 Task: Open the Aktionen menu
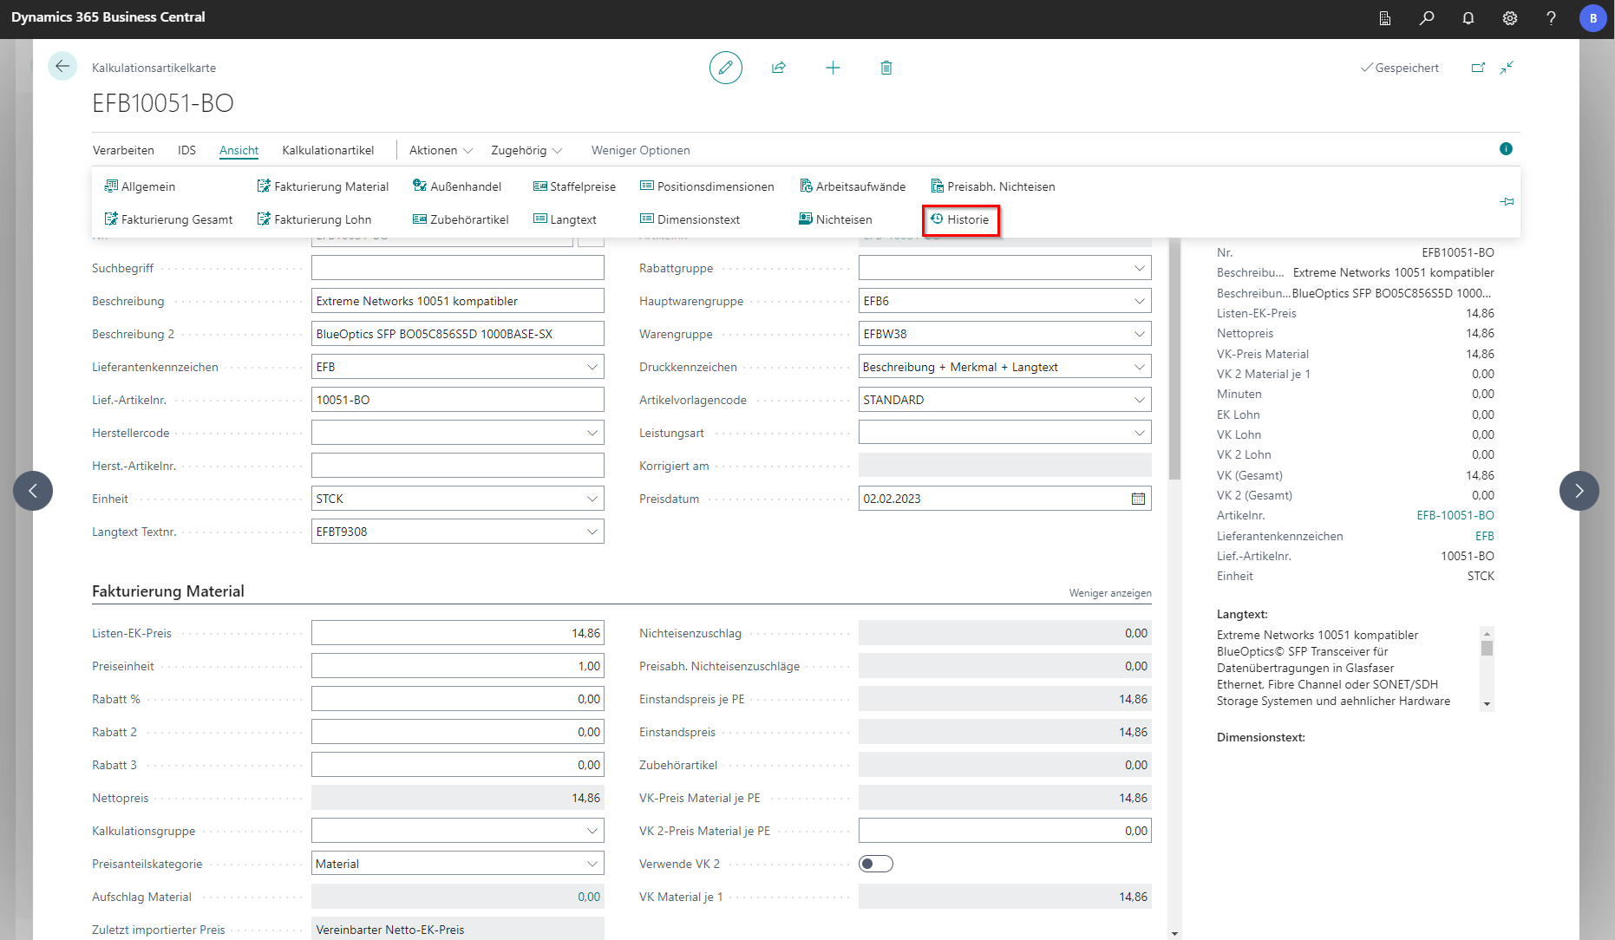(441, 150)
